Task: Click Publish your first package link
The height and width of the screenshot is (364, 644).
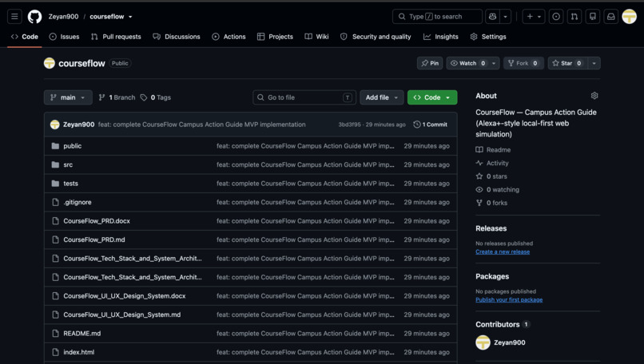Action: point(509,299)
